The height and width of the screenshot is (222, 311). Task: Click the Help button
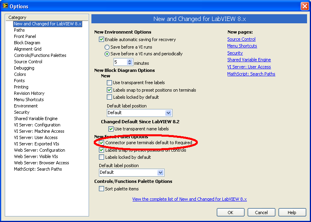292,213
